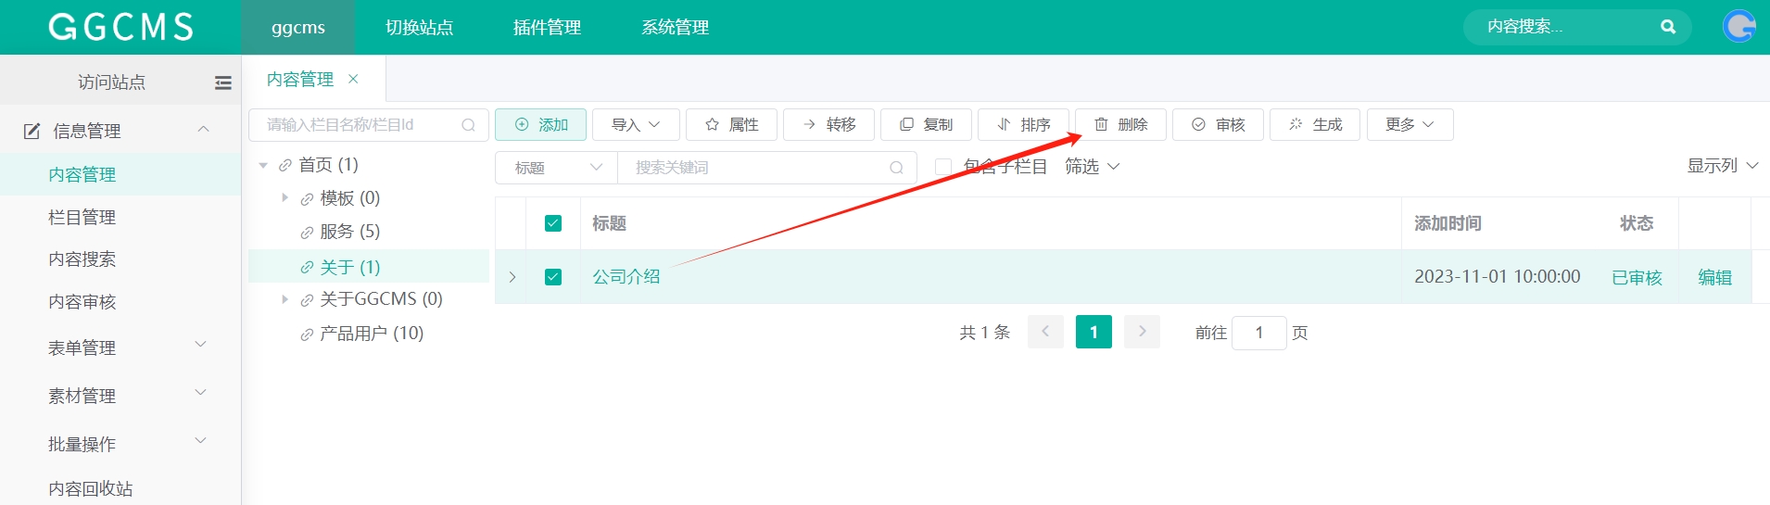Toggle the select-all header checkbox
1770x505 pixels.
[x=553, y=223]
